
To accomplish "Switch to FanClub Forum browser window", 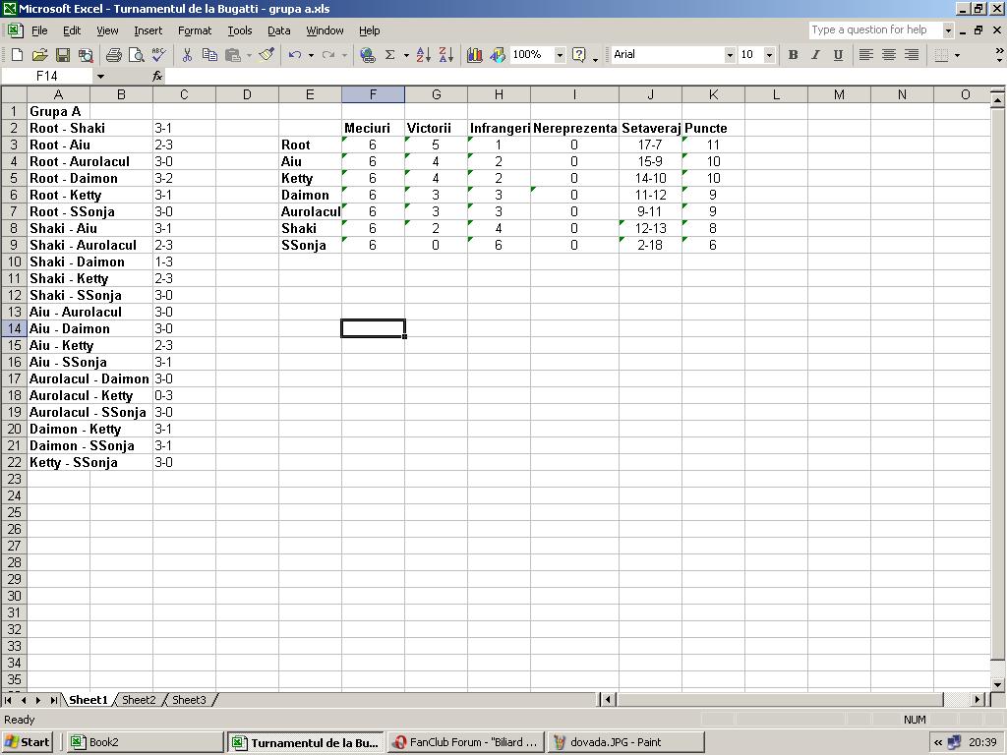I will click(465, 742).
